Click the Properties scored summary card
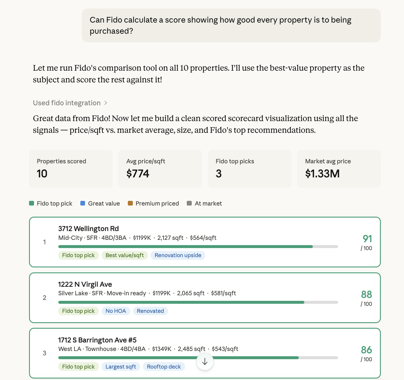 click(71, 169)
